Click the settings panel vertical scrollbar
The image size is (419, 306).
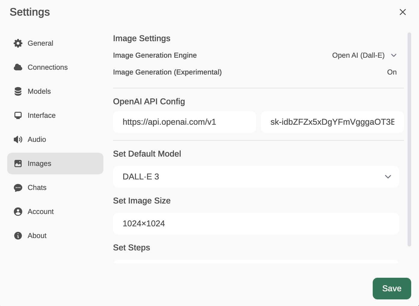(x=409, y=139)
